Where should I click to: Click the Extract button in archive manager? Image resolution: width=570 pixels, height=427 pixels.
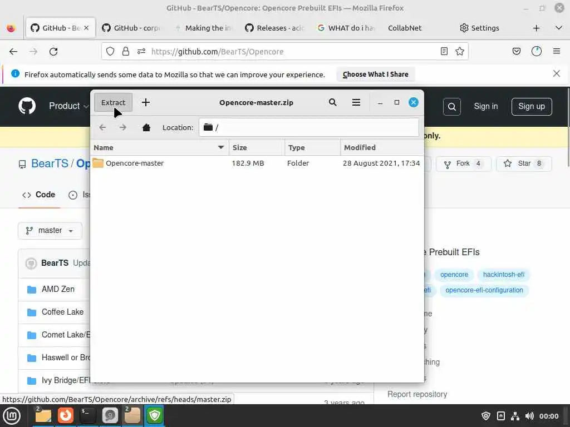[113, 102]
